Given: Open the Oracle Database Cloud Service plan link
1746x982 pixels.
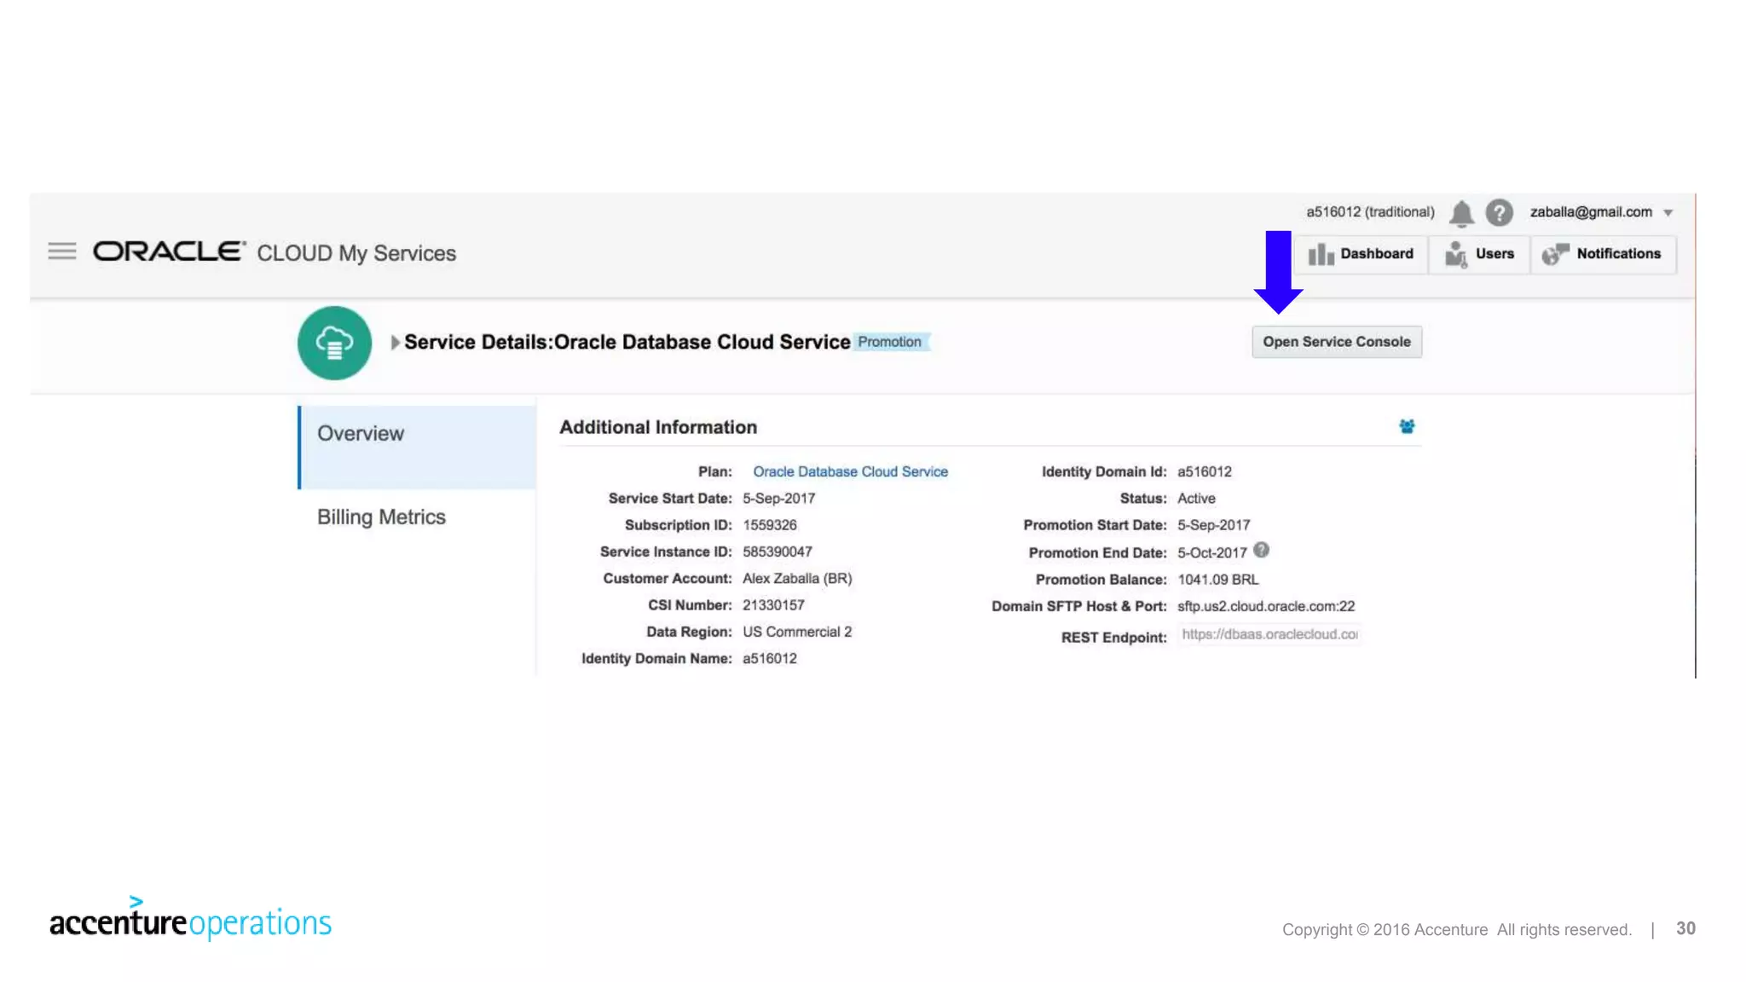Looking at the screenshot, I should 850,471.
